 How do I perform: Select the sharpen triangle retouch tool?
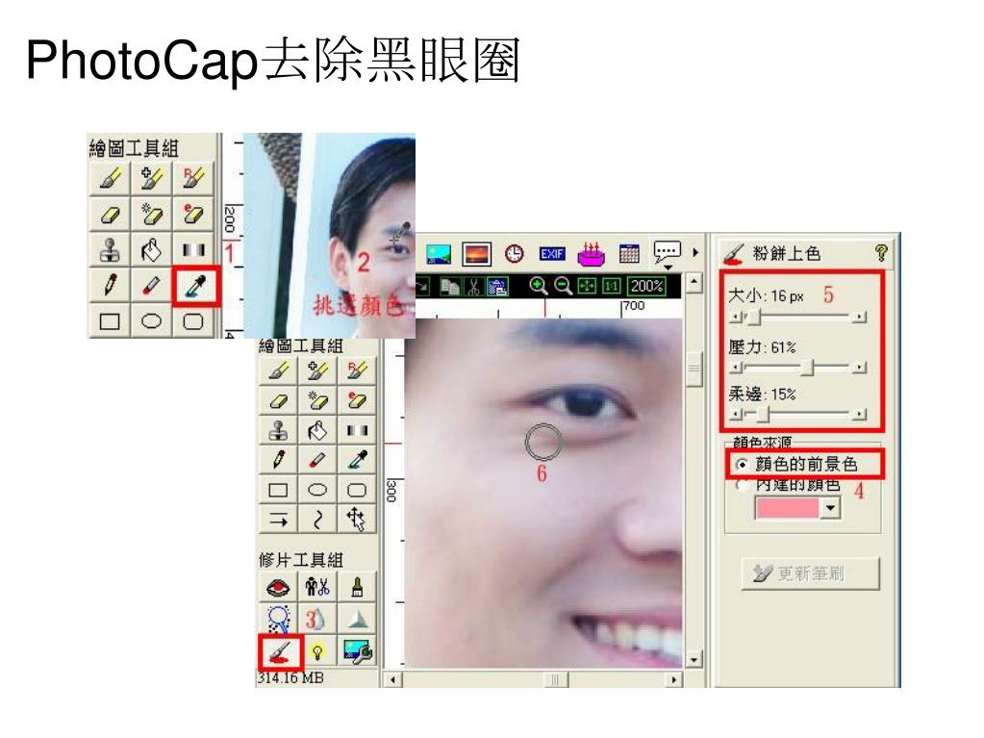pos(357,620)
